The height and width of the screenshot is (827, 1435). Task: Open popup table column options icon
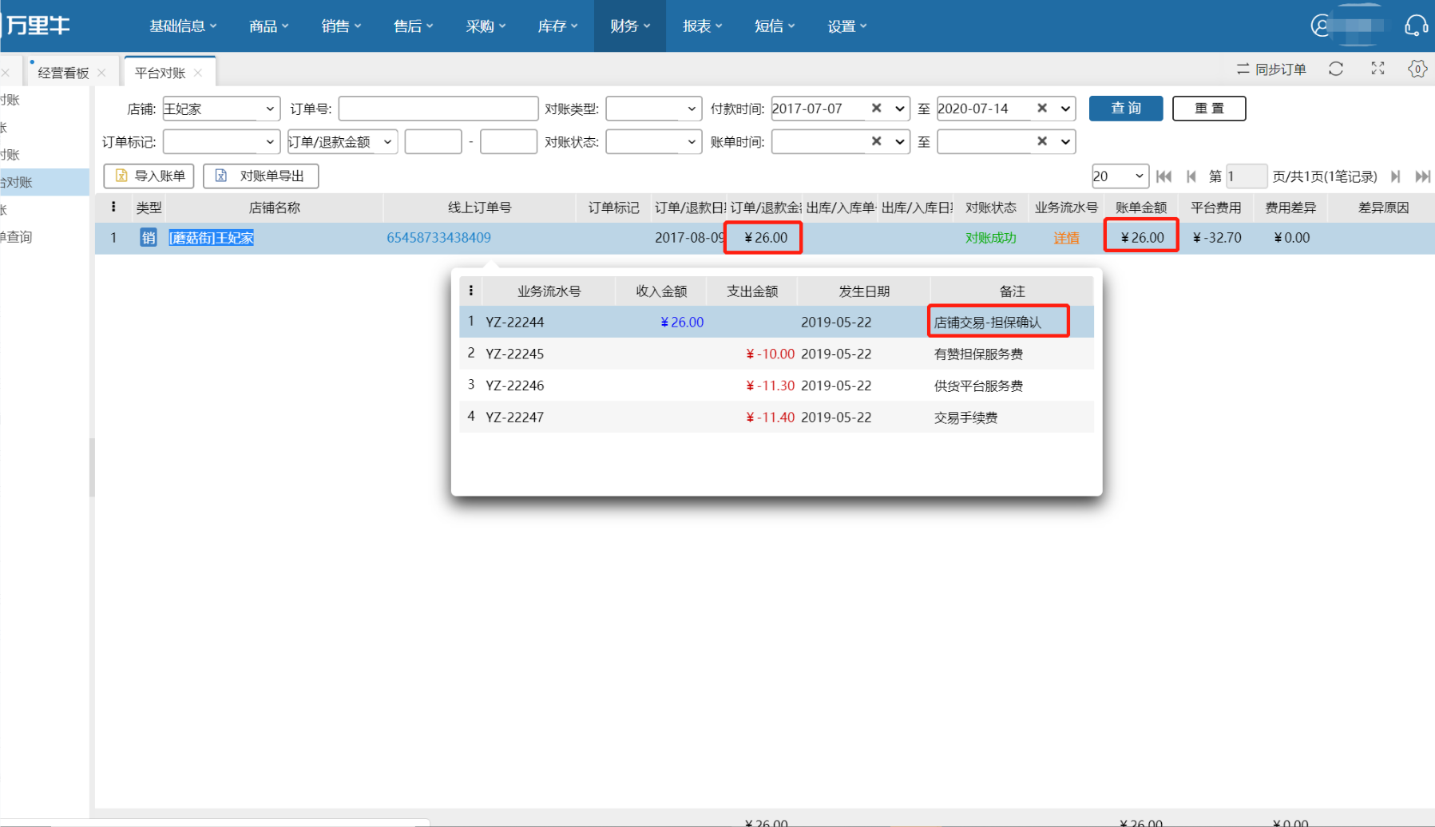click(470, 291)
